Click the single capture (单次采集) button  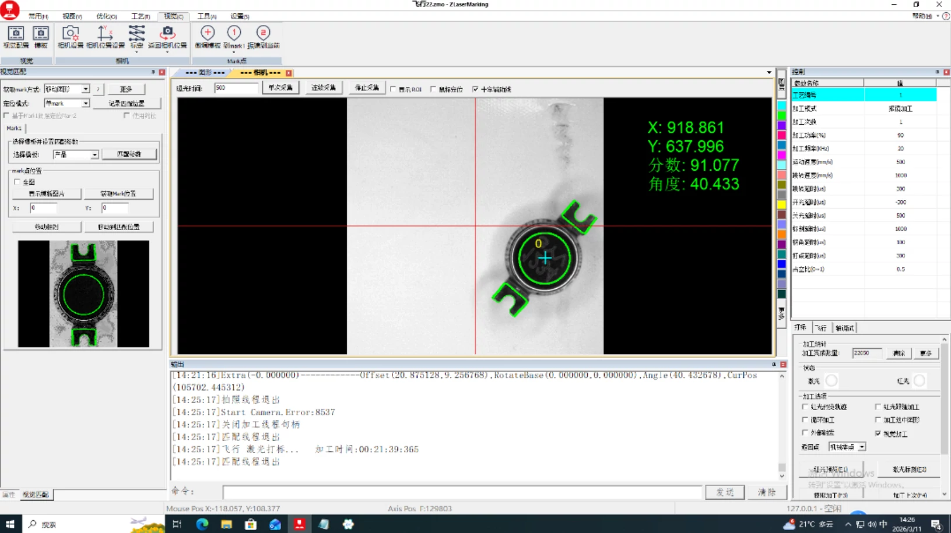280,88
